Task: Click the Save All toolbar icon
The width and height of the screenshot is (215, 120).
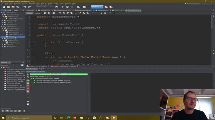Action: click(18, 7)
